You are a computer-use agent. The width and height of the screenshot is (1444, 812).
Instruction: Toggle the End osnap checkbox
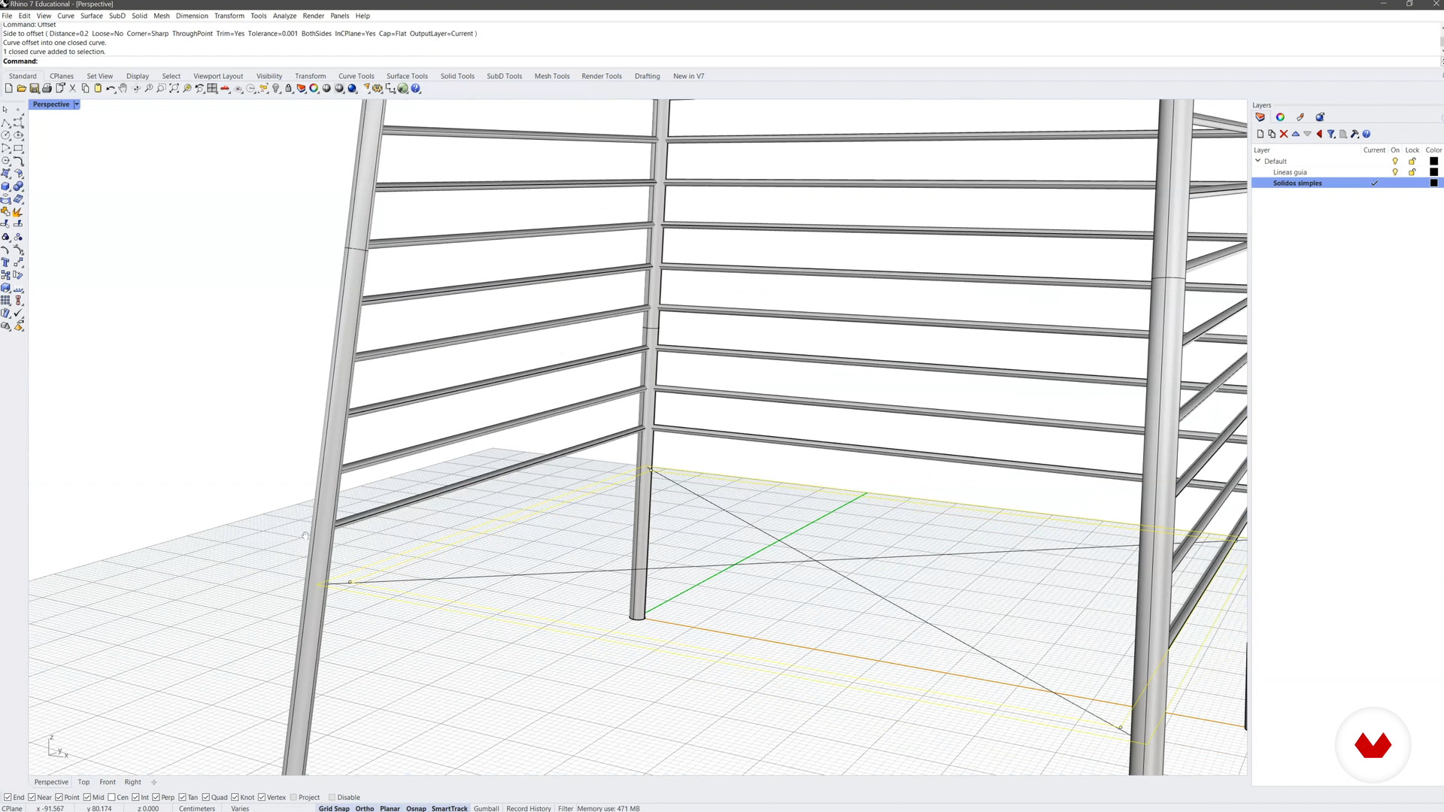point(8,797)
